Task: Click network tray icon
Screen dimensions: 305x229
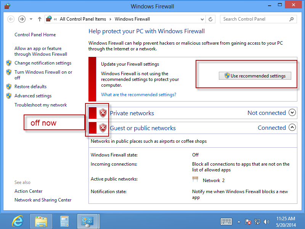Action: click(257, 222)
